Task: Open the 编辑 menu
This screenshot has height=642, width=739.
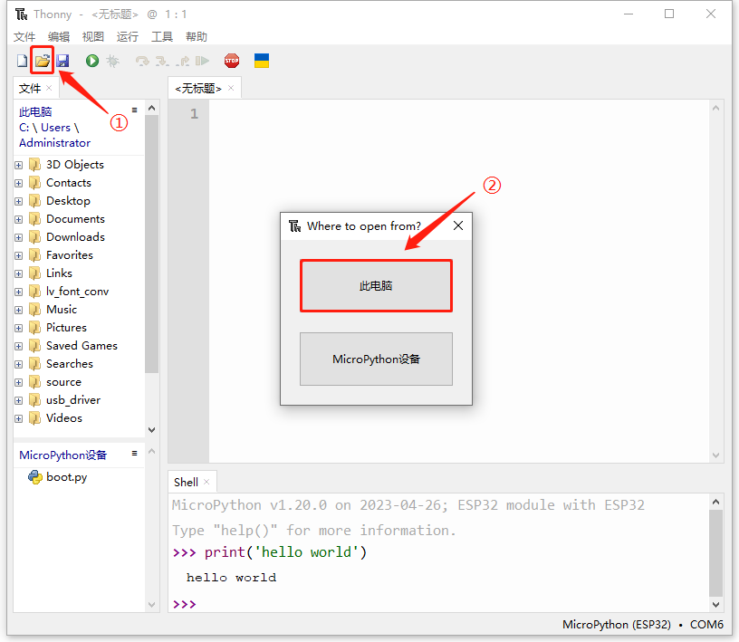Action: click(59, 37)
